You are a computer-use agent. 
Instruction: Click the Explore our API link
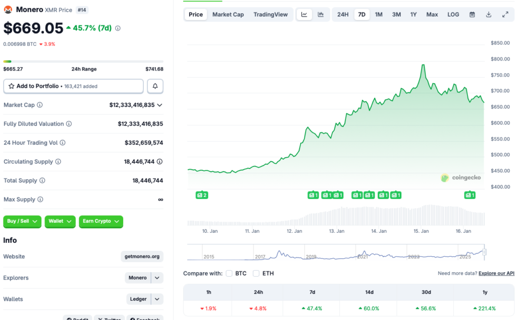click(496, 273)
